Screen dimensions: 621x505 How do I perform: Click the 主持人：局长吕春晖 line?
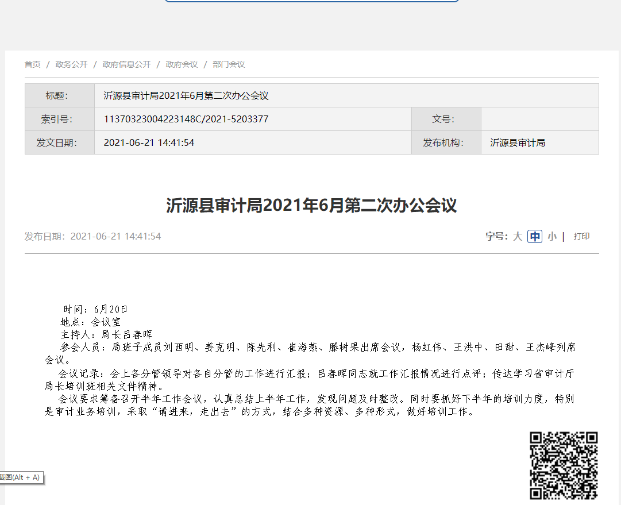point(106,334)
